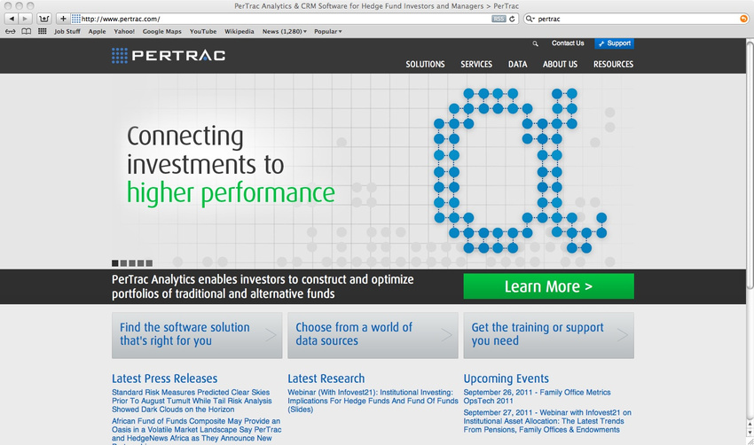The width and height of the screenshot is (754, 445).
Task: Select the first slideshow indicator square
Action: 115,263
